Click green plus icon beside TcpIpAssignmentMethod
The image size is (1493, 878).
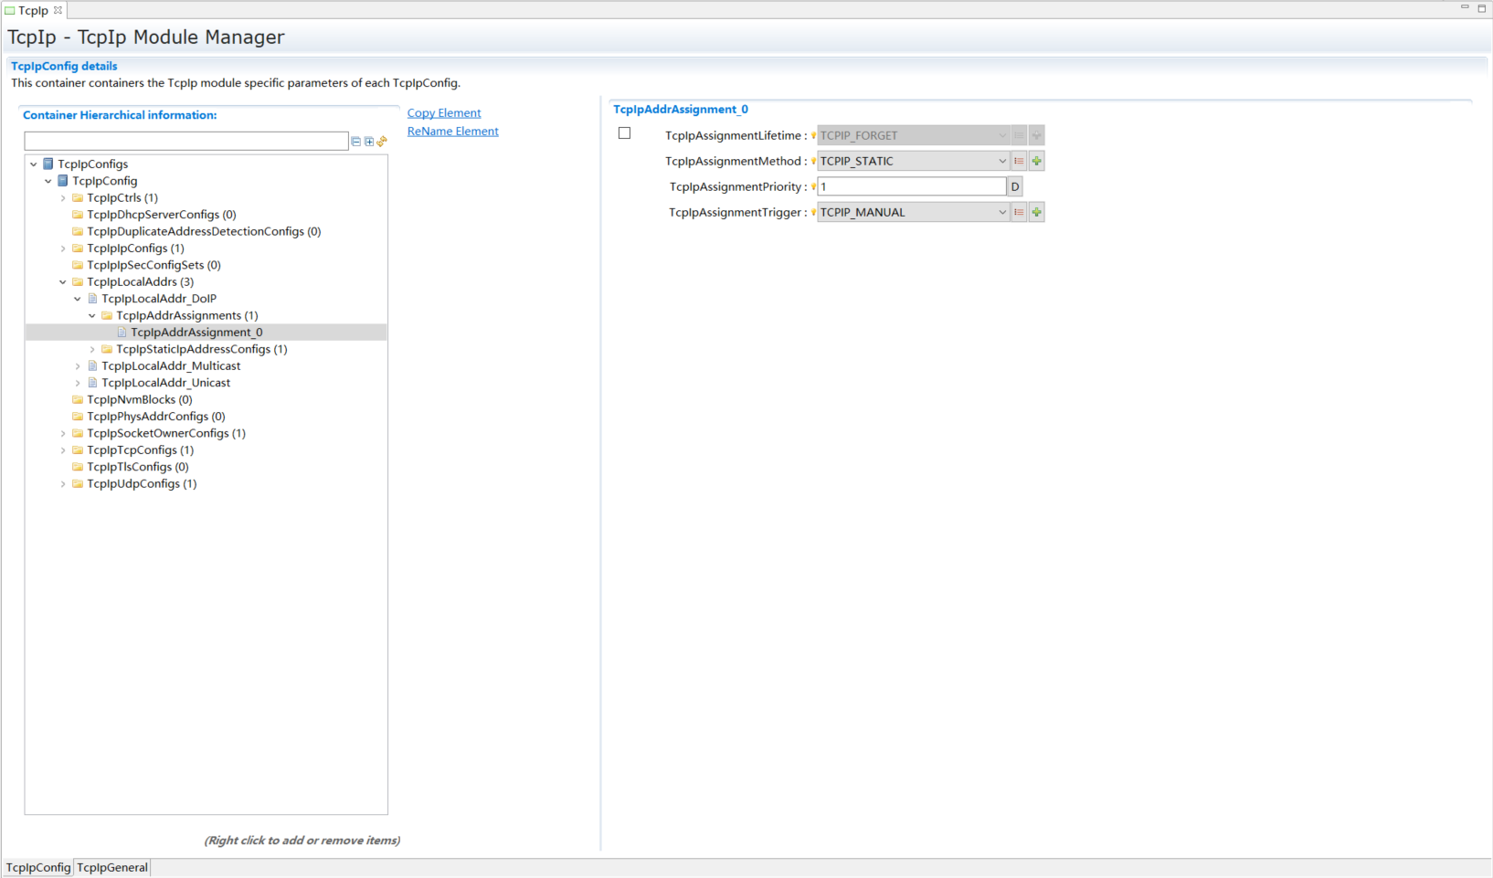(1036, 161)
